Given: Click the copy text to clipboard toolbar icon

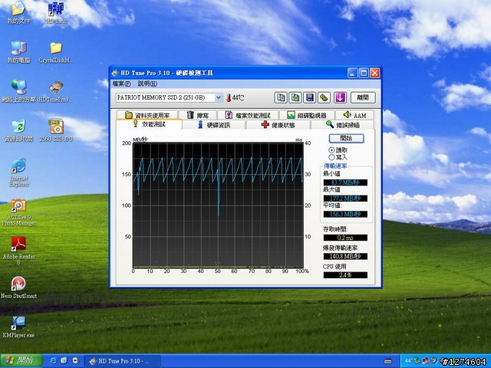Looking at the screenshot, I should tap(281, 97).
